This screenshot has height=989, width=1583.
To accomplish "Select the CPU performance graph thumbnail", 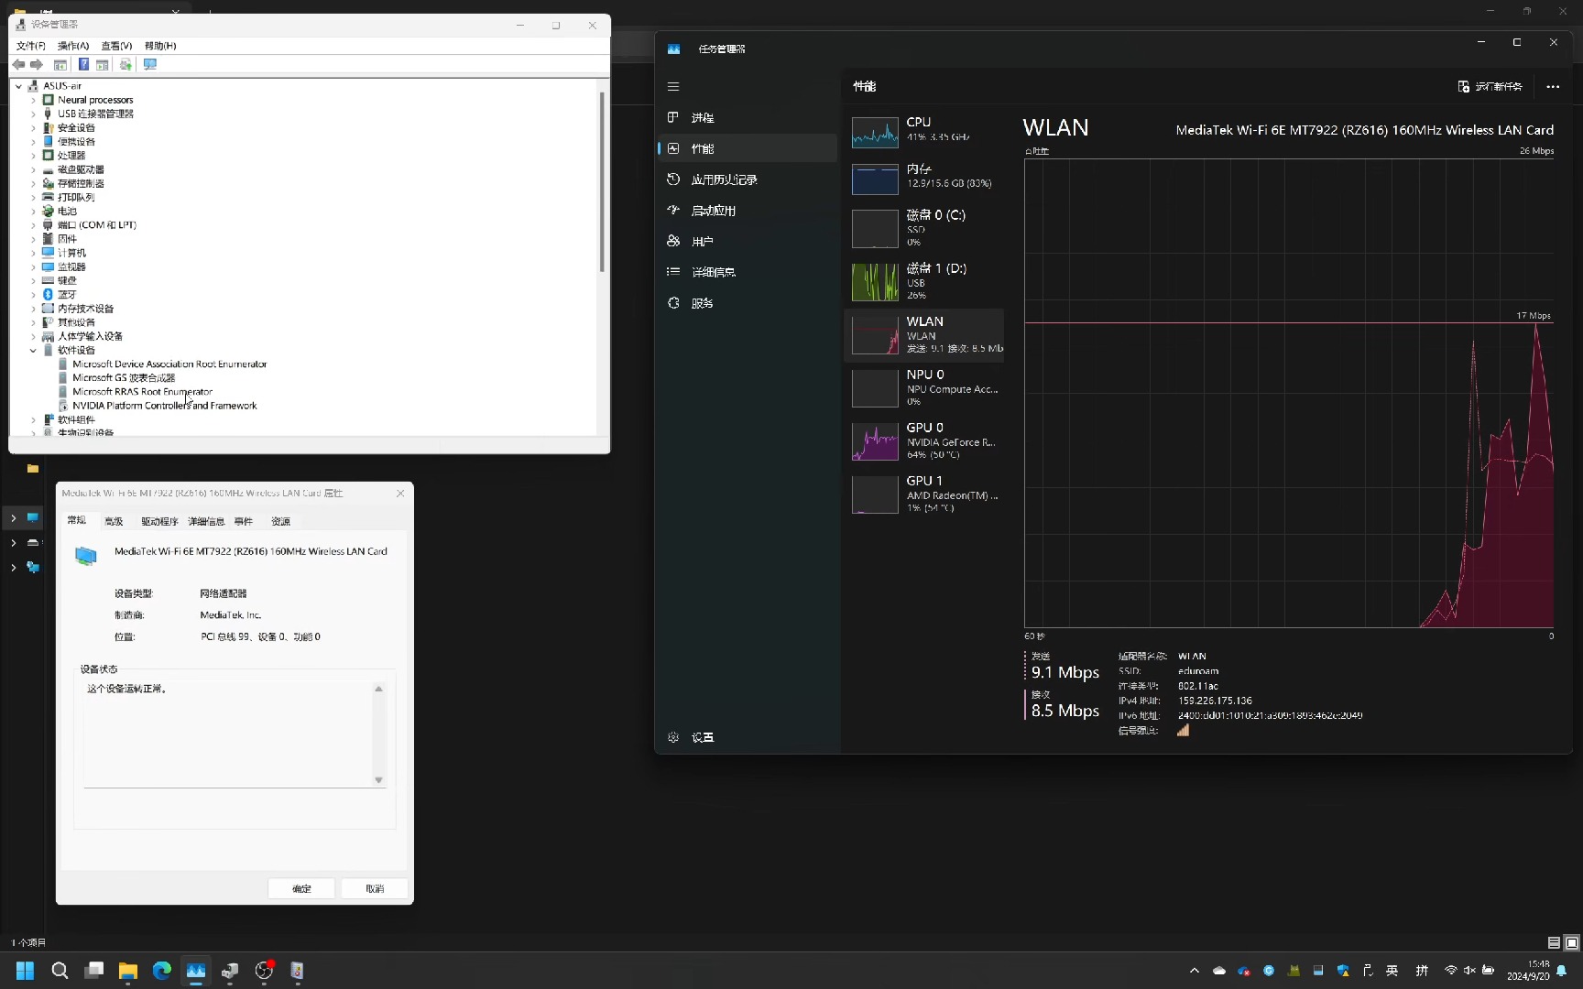I will point(875,132).
